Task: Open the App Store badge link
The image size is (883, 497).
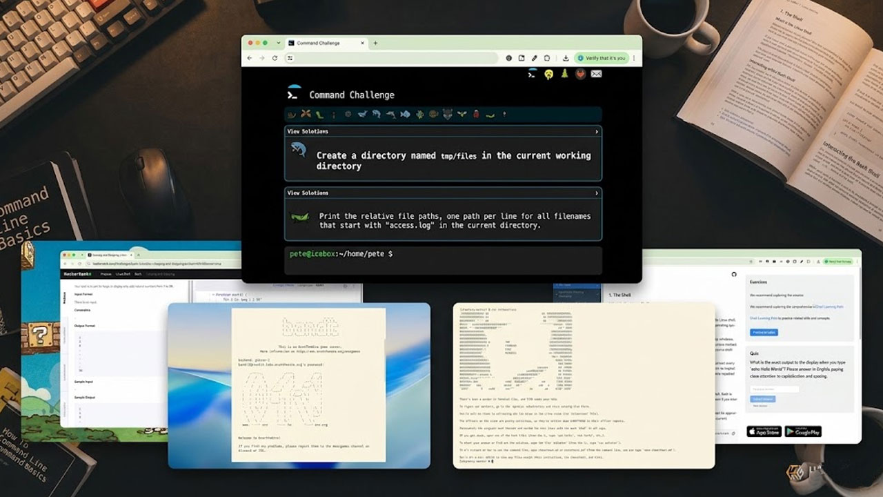Action: (764, 431)
